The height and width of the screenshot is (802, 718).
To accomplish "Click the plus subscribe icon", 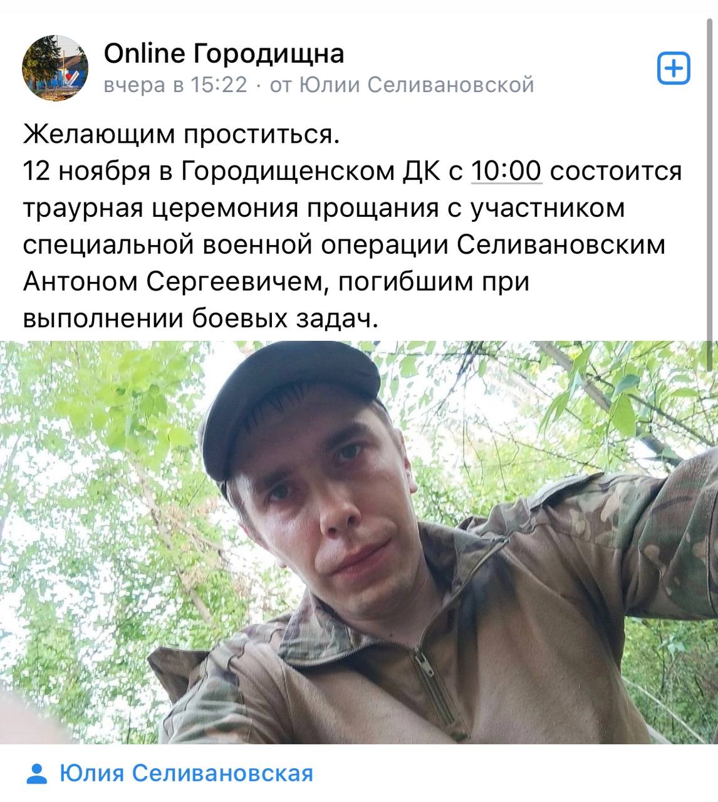I will pyautogui.click(x=674, y=68).
